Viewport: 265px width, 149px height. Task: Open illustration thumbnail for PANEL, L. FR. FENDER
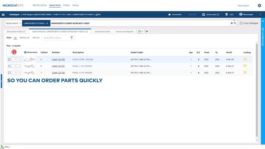(29, 66)
